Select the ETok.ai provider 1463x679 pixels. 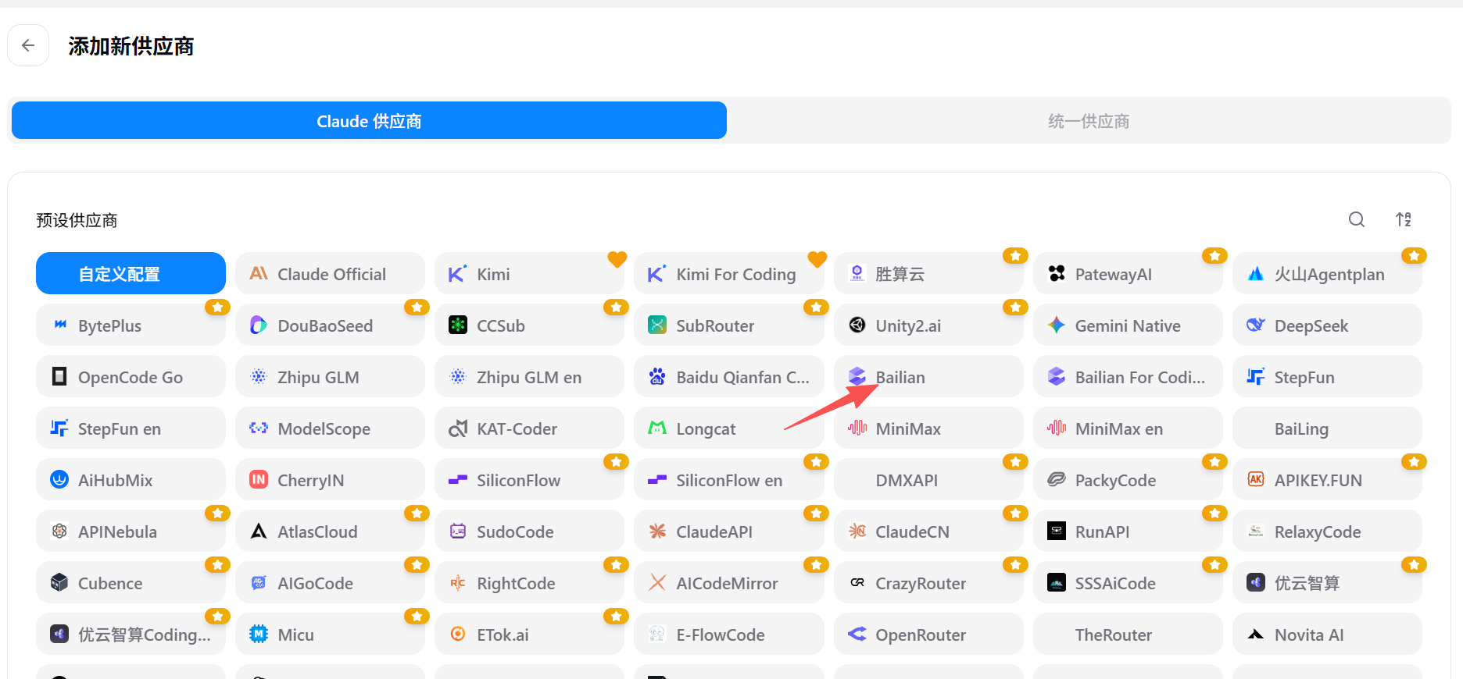[529, 634]
